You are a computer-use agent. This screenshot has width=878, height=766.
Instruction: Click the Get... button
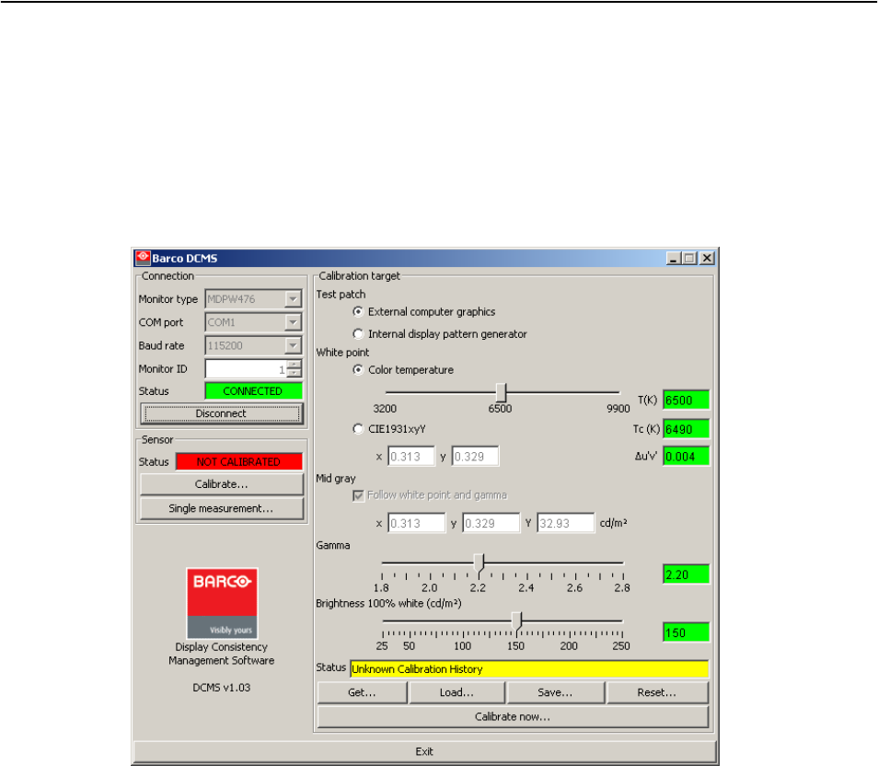coord(363,692)
